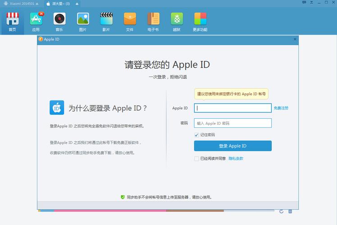Switch to the 派大星 device tab
This screenshot has width=337, height=225.
coord(61,4)
